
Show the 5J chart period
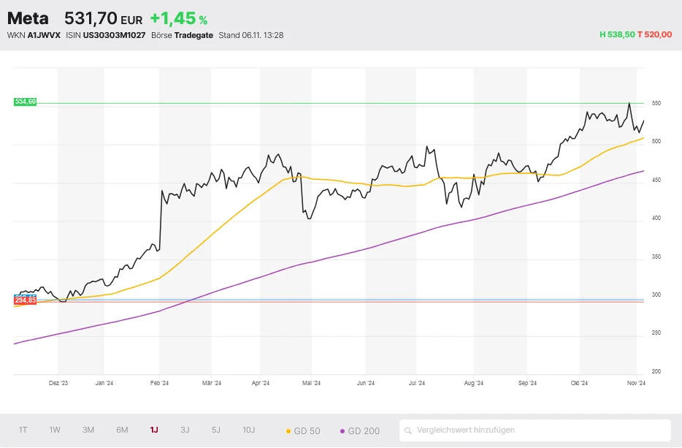[215, 430]
